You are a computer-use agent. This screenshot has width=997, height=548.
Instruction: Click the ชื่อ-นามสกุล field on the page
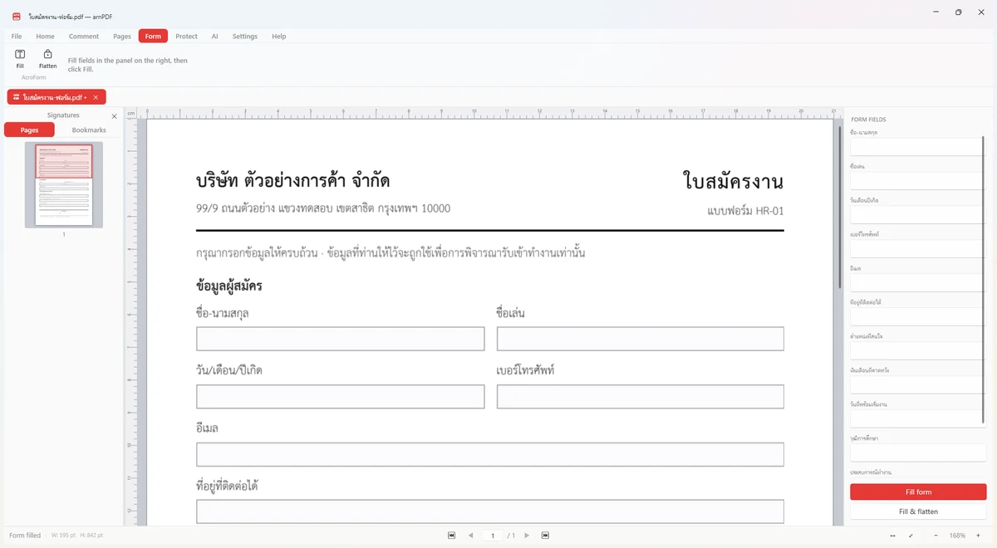pos(341,339)
